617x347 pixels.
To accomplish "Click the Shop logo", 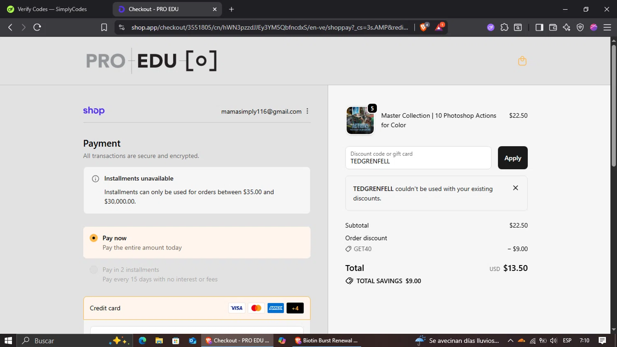I will pos(94,111).
